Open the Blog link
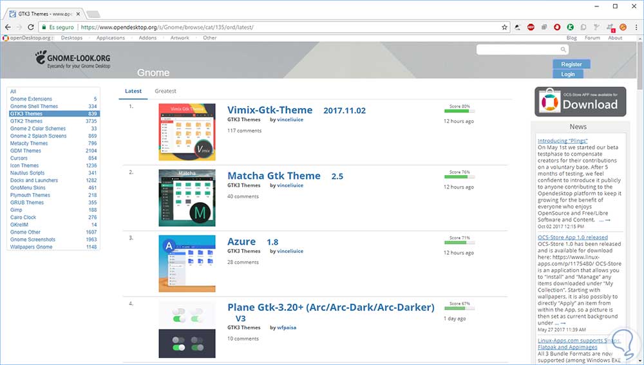Viewport: 644px width, 365px height. [571, 38]
